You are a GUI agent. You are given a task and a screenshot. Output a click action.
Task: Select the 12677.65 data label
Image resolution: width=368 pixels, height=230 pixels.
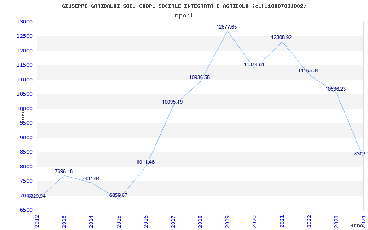(226, 27)
